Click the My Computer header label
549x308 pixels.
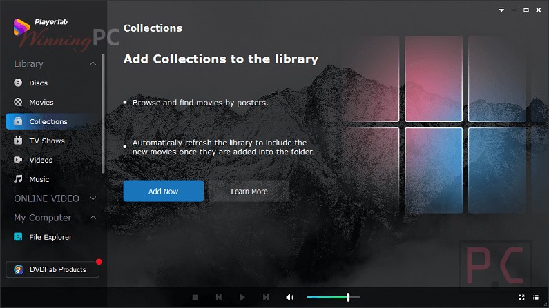(x=42, y=218)
